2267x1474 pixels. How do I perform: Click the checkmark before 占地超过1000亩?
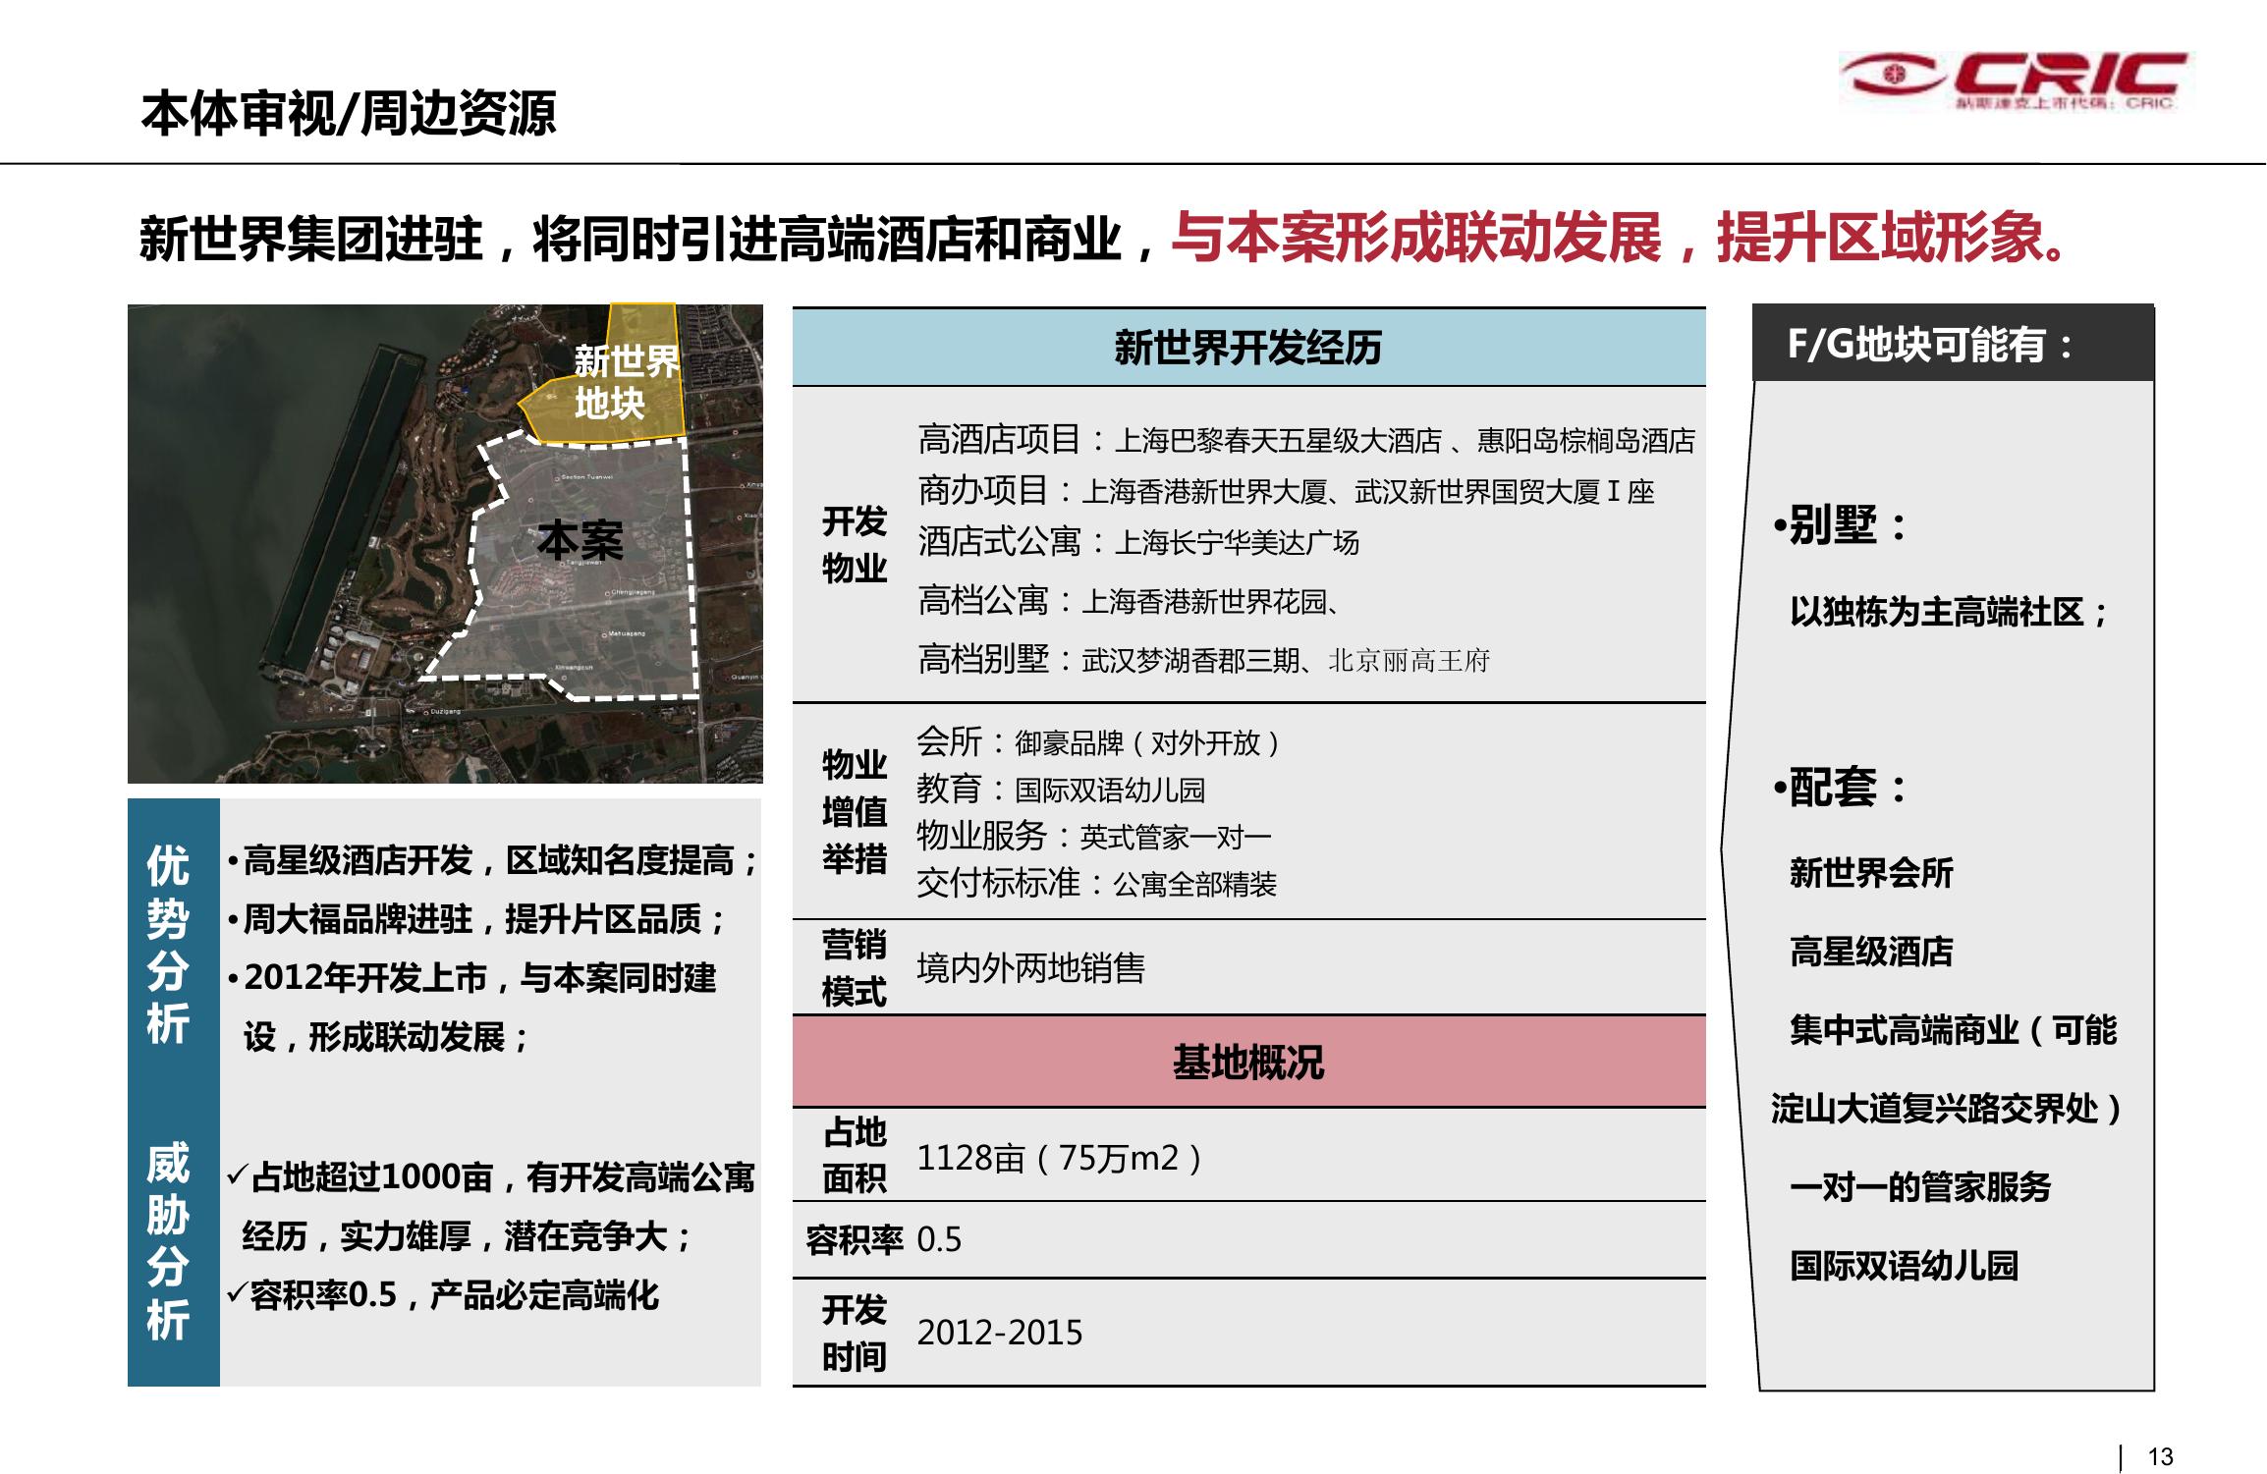(x=237, y=1174)
